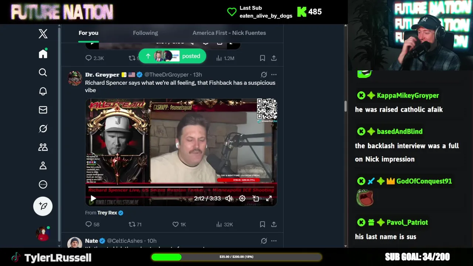Screen dimensions: 473x266
Task: Open the X logo home link
Action: (43, 34)
